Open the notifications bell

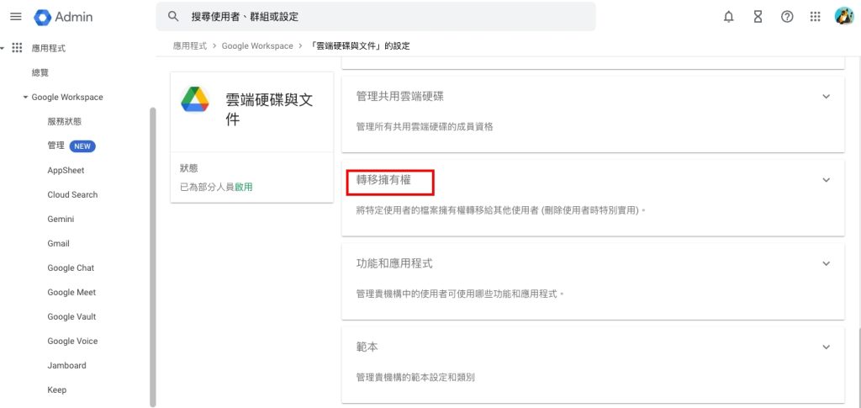[x=729, y=17]
